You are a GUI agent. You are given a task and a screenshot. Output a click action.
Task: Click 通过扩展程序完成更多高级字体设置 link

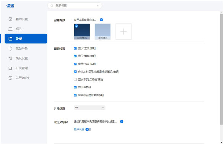(x=95, y=121)
